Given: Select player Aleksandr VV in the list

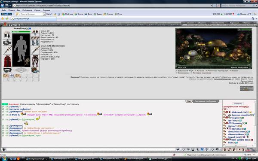Looking at the screenshot, I should (239, 112).
